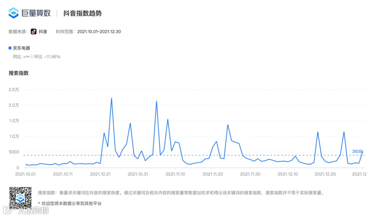Click the 环比 -11.96% value

click(47, 57)
